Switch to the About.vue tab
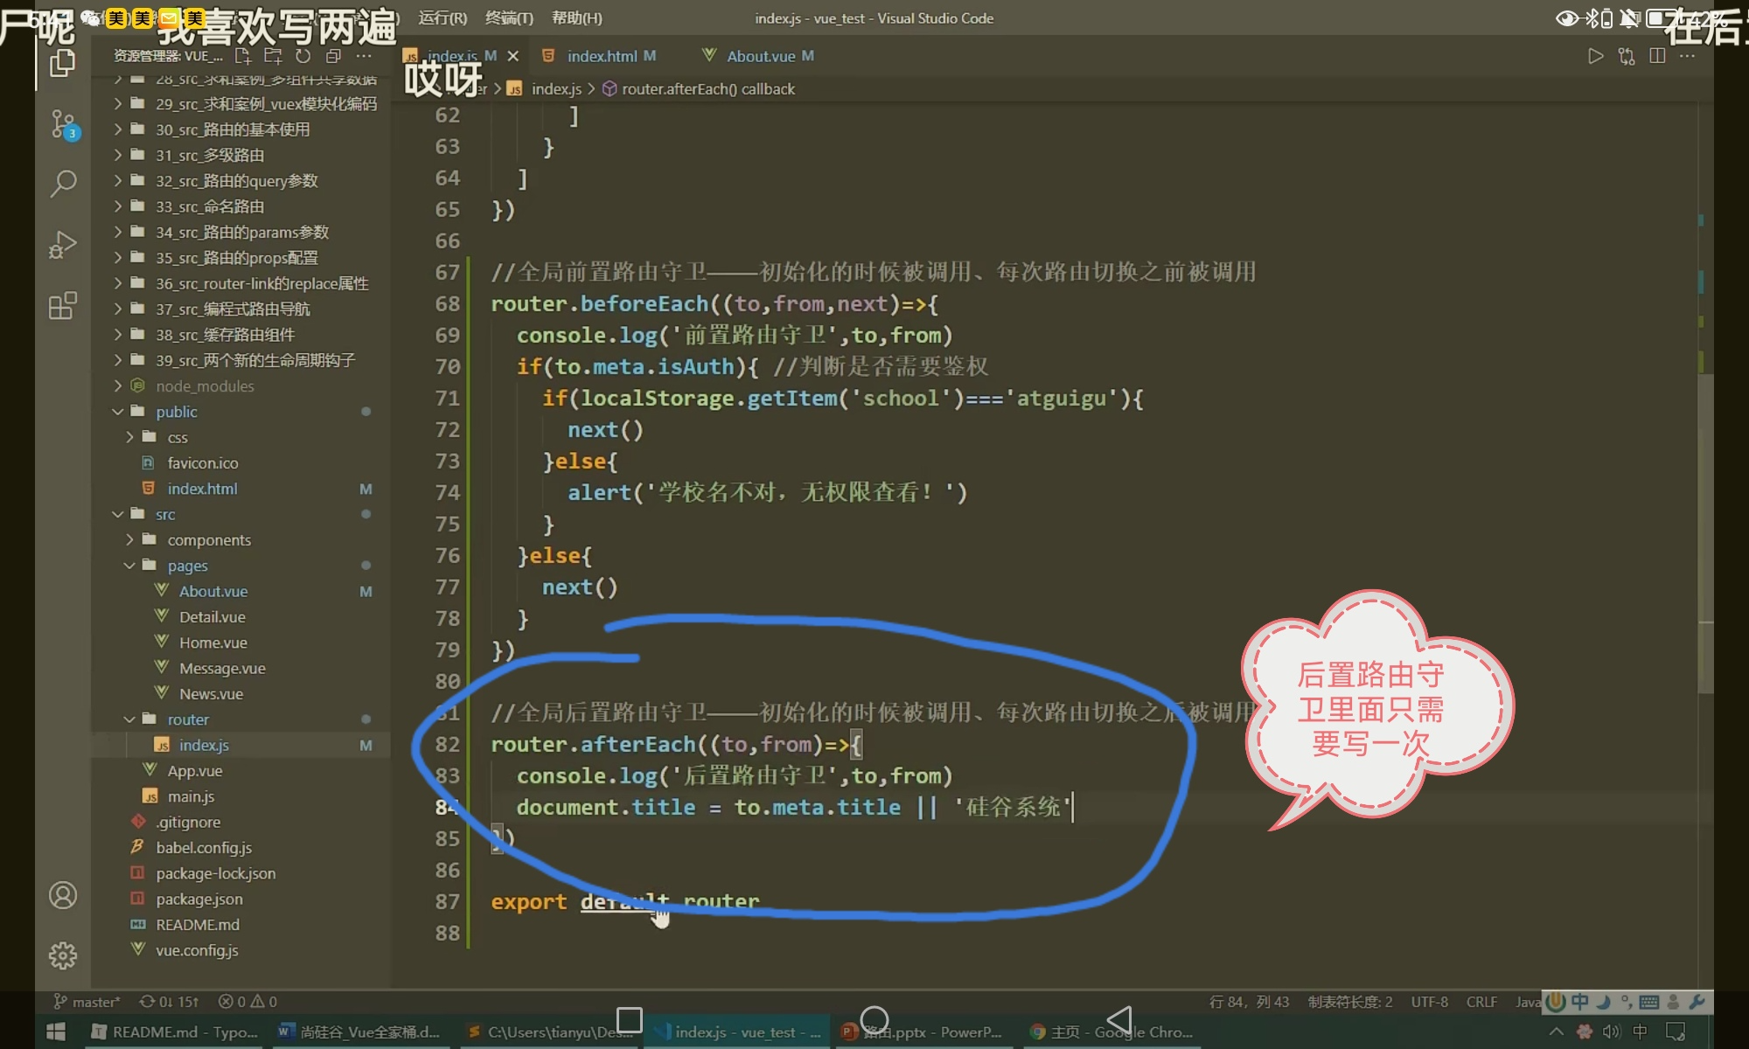This screenshot has height=1049, width=1749. (x=761, y=56)
